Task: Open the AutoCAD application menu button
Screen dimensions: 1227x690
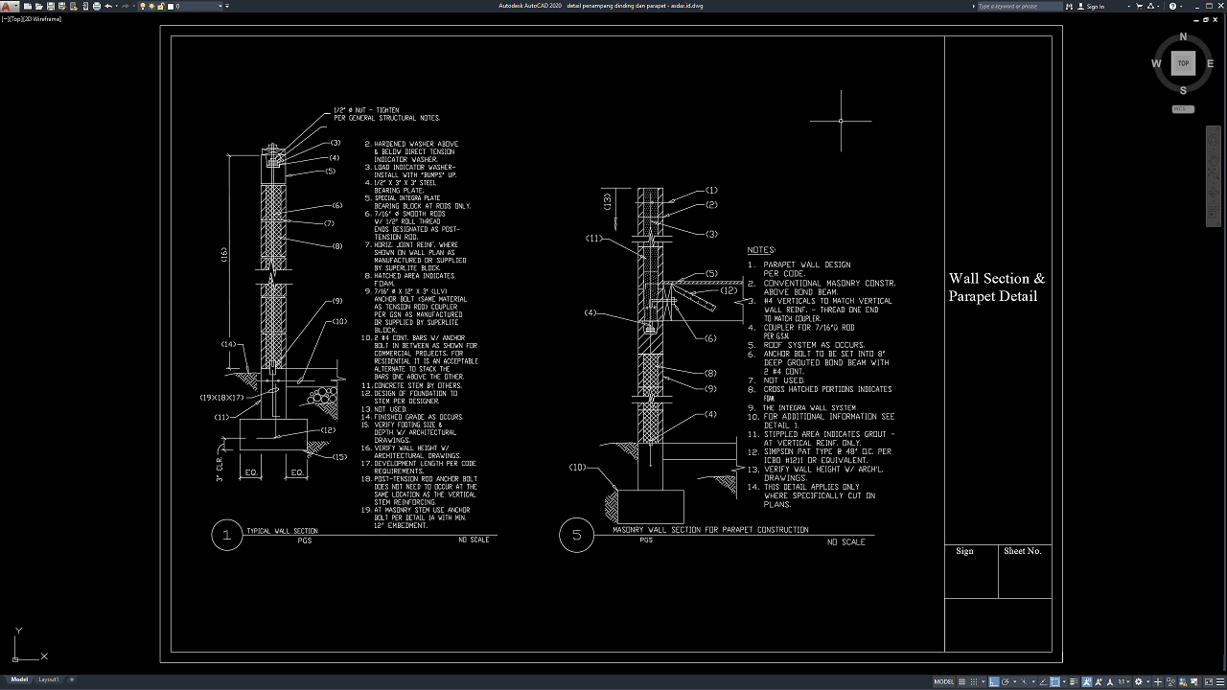Action: (8, 6)
